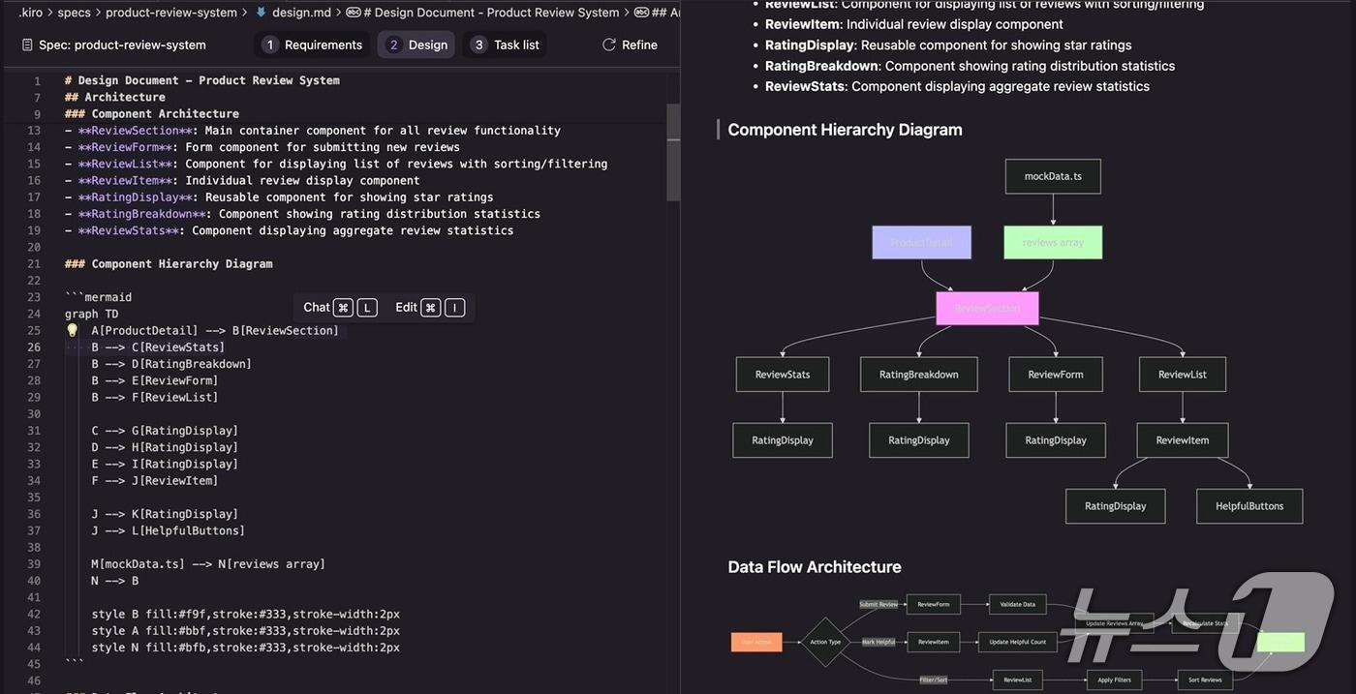Click the HelpfulButtons node in the diagram
This screenshot has width=1356, height=694.
[x=1248, y=506]
